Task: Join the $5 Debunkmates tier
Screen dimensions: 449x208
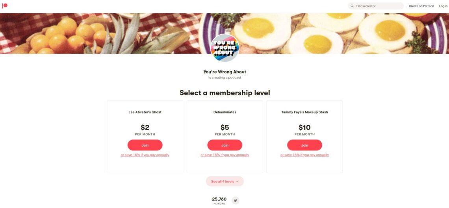Action: click(x=225, y=145)
